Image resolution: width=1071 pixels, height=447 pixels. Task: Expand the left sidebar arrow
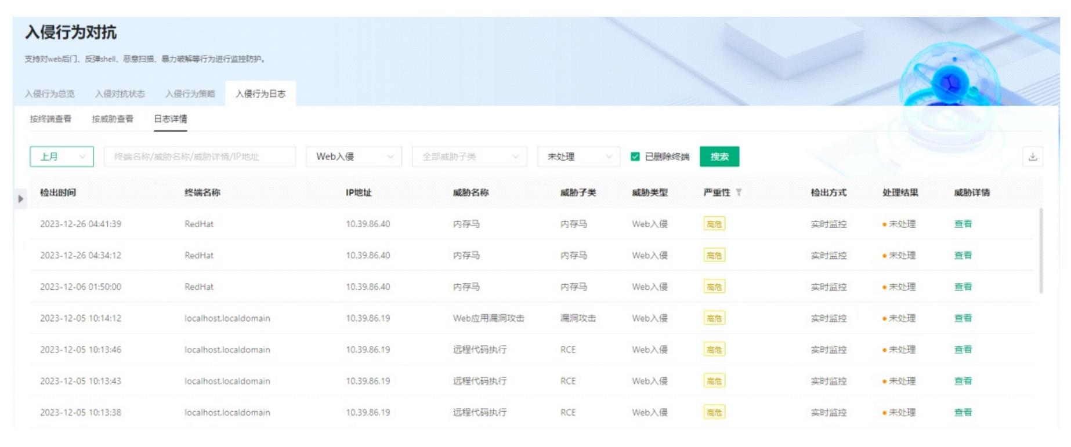(20, 199)
